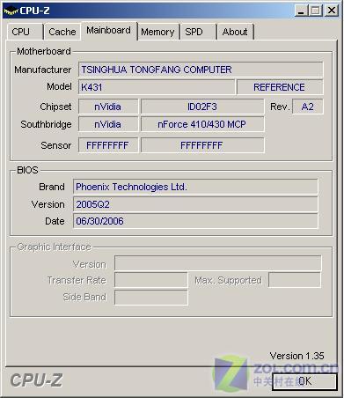Click the Manufacturer field TSINGHUA TONGFANG COMPUTER
344x398 pixels.
[201, 70]
